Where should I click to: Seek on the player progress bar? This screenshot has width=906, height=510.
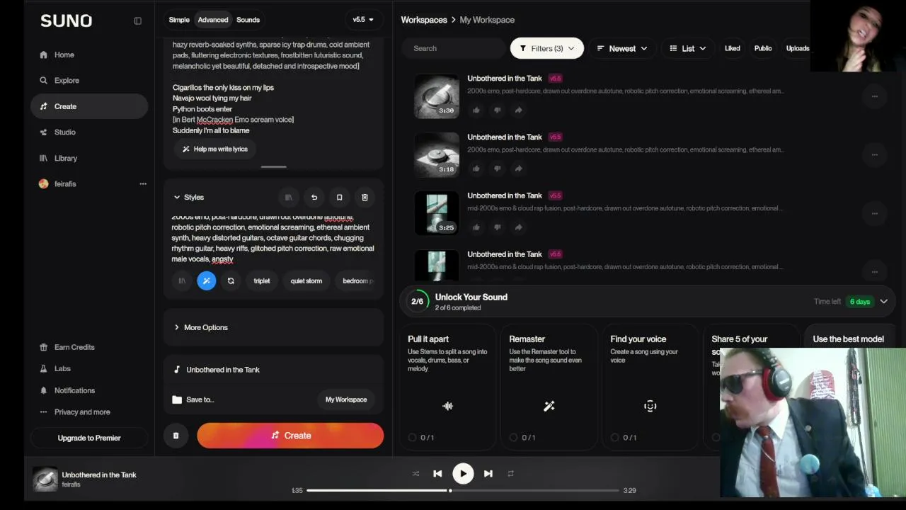coord(462,490)
